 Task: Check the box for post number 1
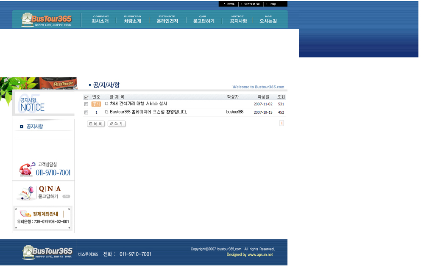(86, 113)
